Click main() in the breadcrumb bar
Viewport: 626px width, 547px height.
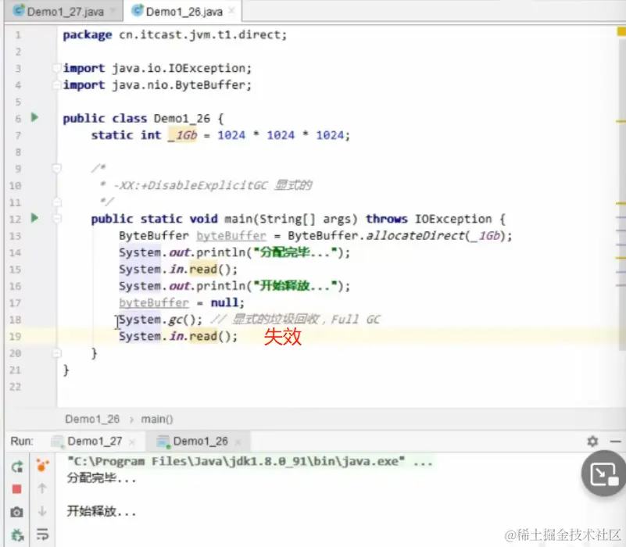[157, 419]
